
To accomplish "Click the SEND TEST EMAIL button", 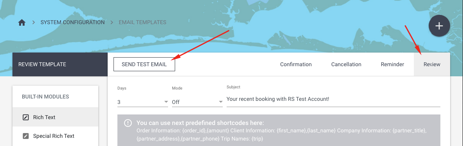I will click(144, 64).
